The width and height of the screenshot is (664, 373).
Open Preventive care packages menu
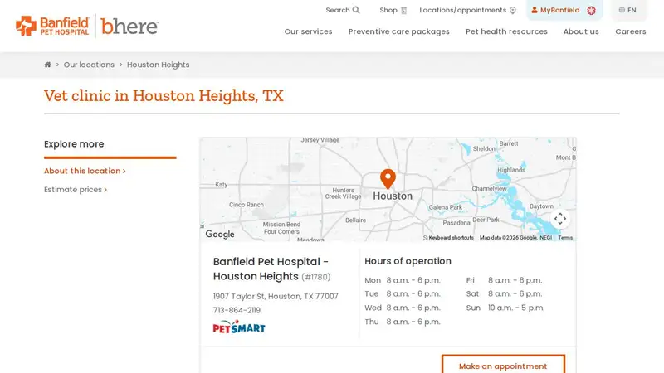point(399,31)
